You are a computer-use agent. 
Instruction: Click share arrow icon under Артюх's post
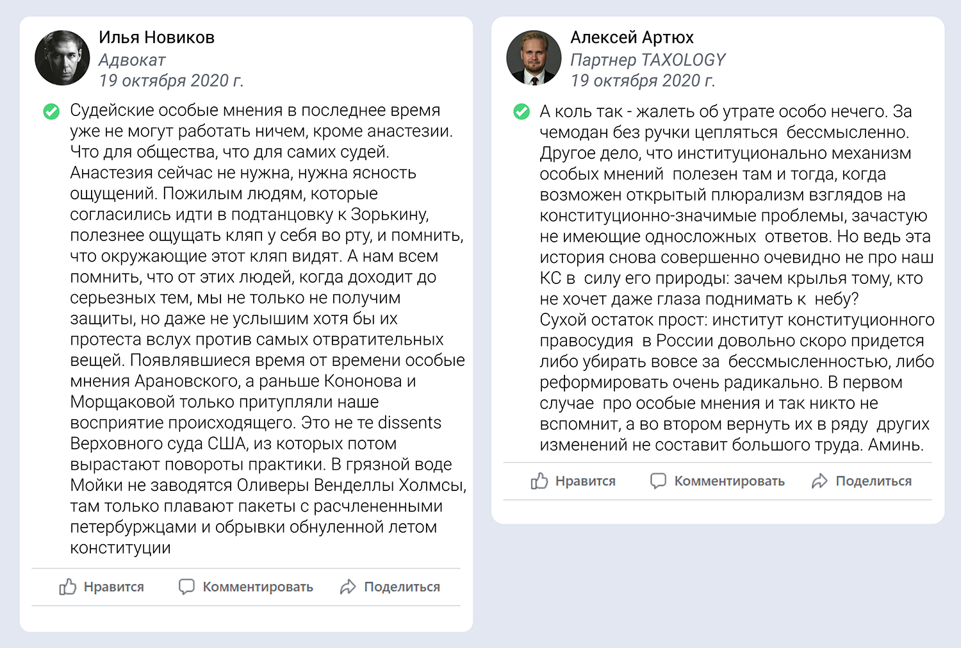pos(819,481)
